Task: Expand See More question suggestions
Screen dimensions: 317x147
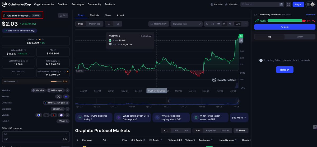Action: click(239, 118)
